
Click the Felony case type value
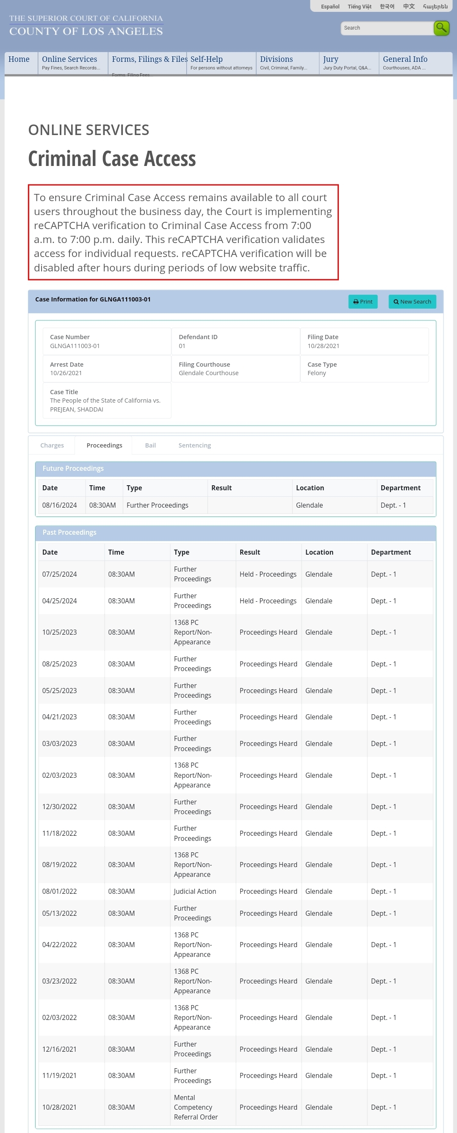[317, 373]
